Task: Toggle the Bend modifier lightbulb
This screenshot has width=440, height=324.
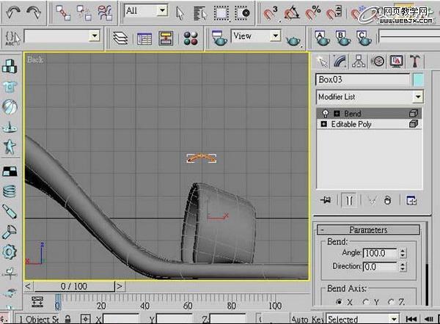Action: pyautogui.click(x=325, y=114)
